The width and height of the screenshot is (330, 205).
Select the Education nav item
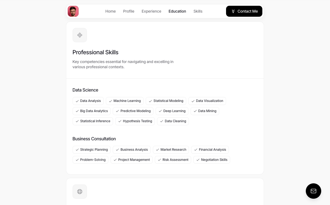tap(177, 11)
